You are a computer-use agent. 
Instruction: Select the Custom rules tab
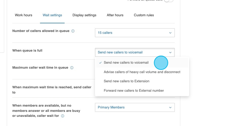[144, 15]
